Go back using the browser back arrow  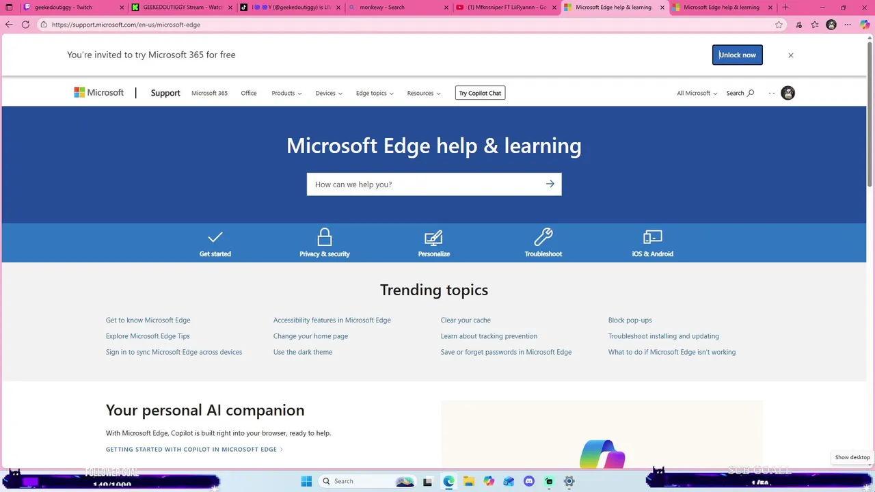9,25
